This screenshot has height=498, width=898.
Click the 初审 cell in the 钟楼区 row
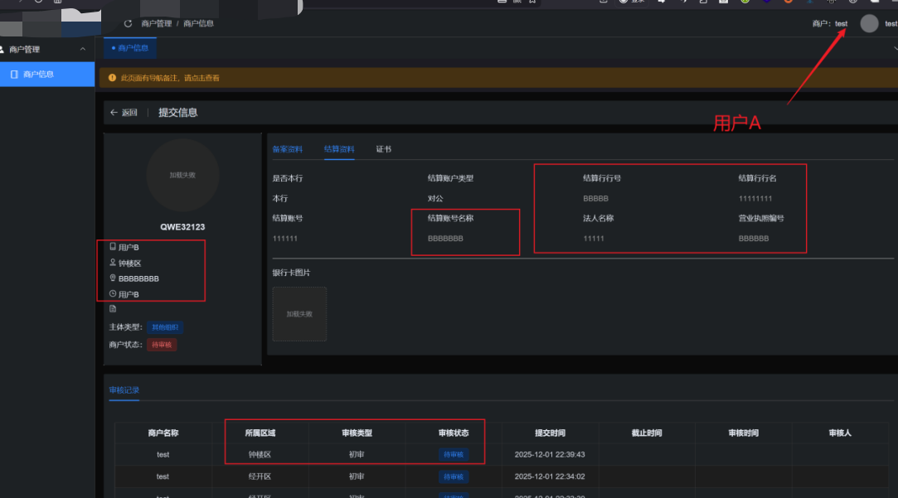coord(357,454)
